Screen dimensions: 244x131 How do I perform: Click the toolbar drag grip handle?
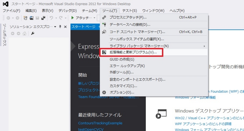(x=4, y=18)
